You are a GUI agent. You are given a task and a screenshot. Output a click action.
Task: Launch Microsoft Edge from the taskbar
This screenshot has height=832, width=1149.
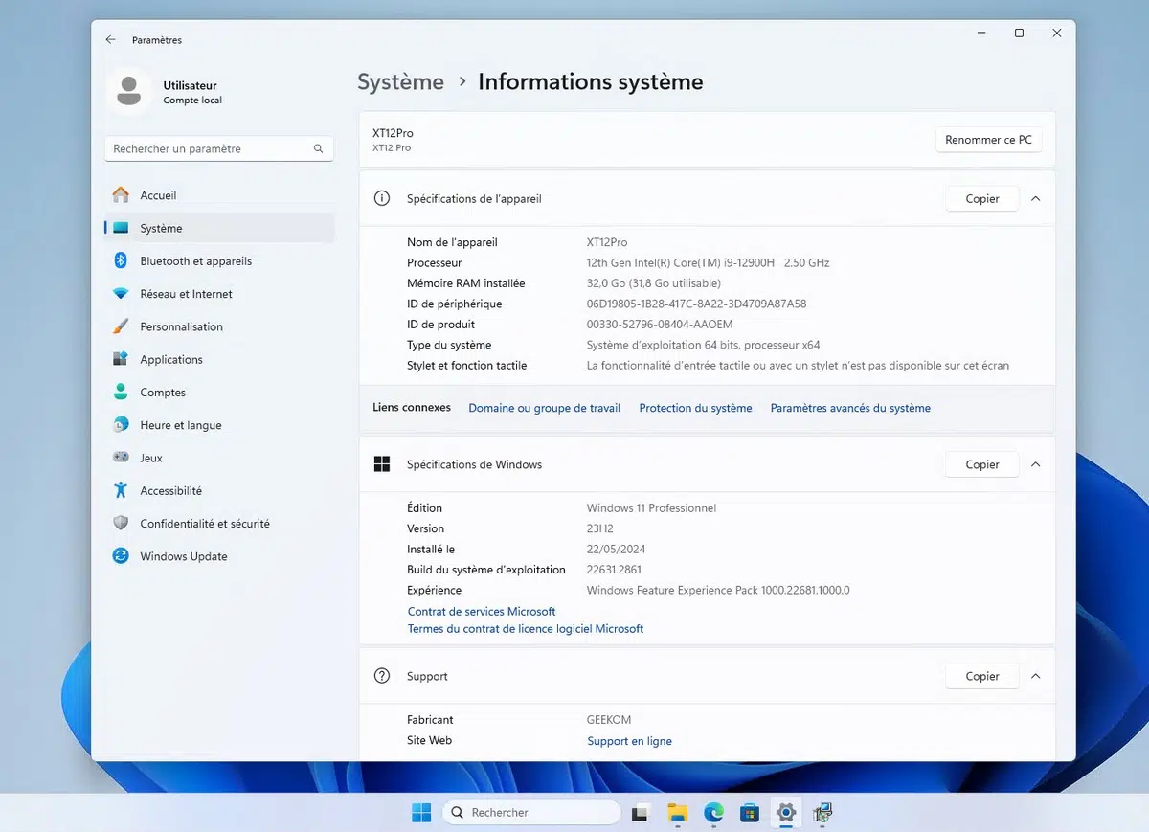point(714,813)
